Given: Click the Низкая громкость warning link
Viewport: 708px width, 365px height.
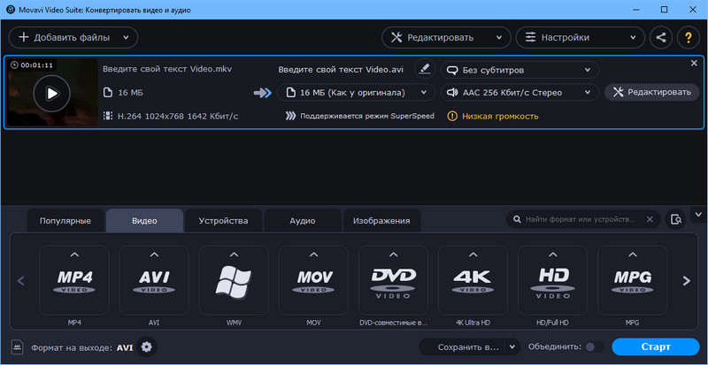Looking at the screenshot, I should (500, 117).
